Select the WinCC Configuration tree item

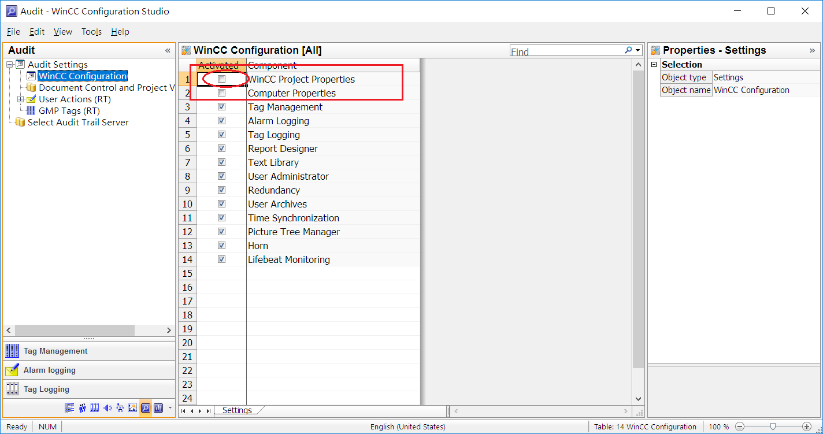(x=83, y=76)
